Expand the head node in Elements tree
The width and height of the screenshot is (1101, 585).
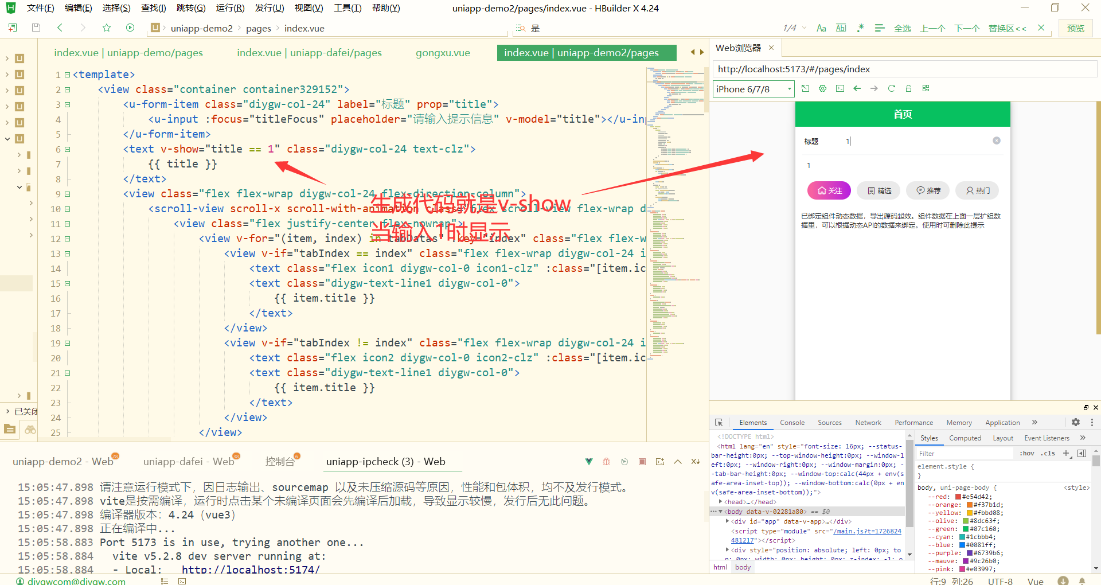721,501
